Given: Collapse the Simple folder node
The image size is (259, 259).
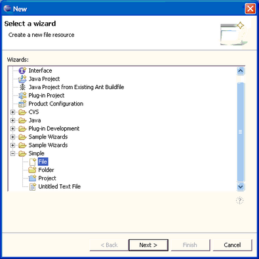Looking at the screenshot, I should [x=12, y=153].
